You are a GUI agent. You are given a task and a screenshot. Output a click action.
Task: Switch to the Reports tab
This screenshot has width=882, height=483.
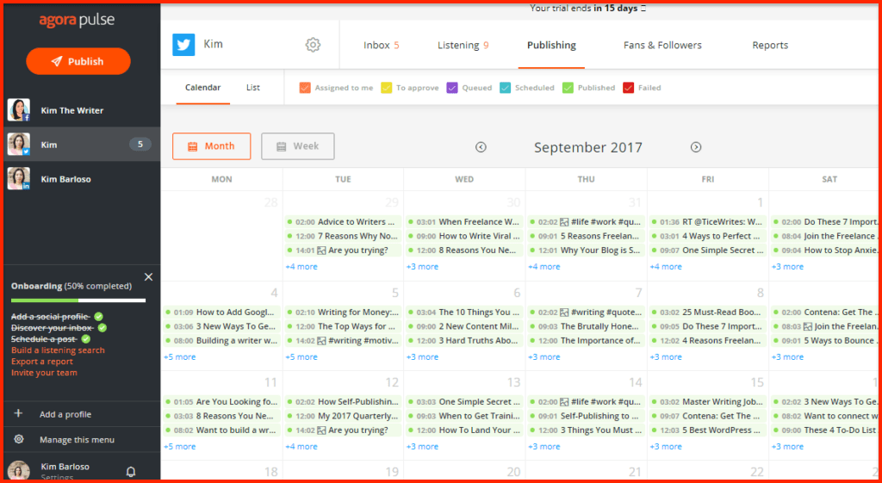[x=770, y=46]
